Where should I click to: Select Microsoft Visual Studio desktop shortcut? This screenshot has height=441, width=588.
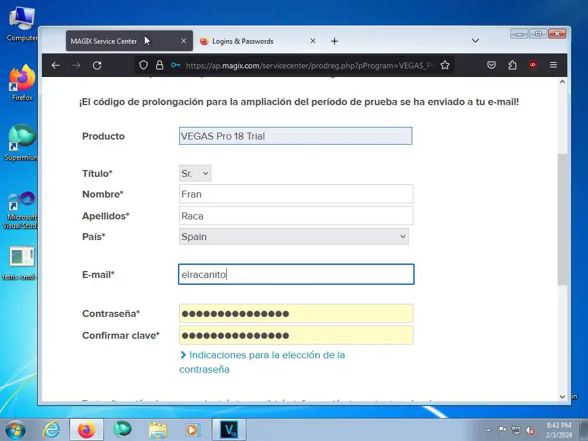coord(21,211)
